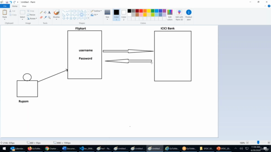Open Chrome Chatter taskbar item
The image size is (271, 152).
coord(51,149)
